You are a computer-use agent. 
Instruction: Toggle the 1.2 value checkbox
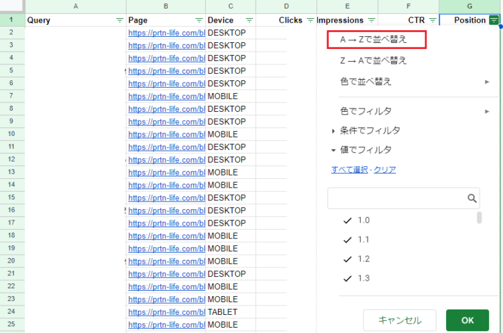pyautogui.click(x=347, y=259)
